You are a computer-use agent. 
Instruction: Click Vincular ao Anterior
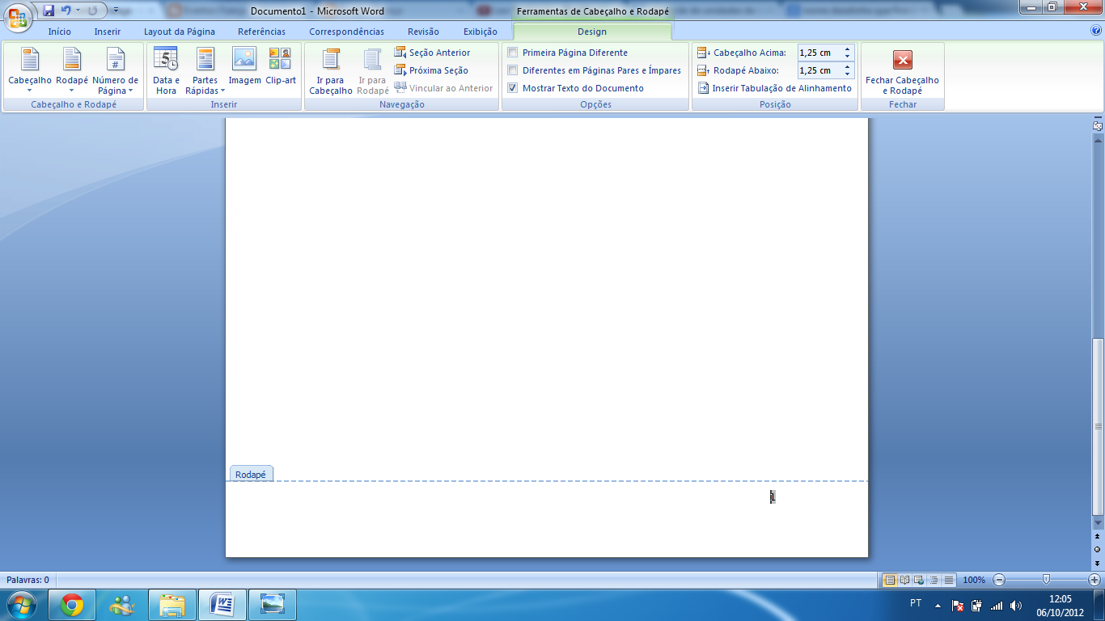(443, 88)
